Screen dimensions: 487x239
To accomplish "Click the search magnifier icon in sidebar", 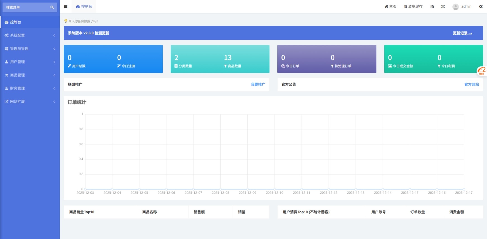I will (52, 7).
